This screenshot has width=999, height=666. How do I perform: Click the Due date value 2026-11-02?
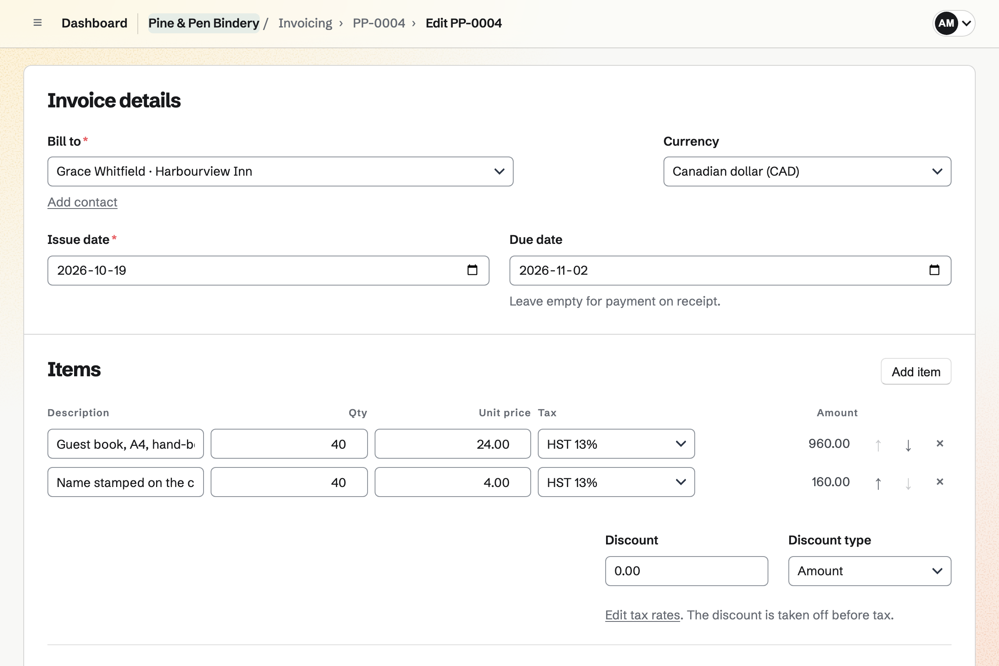(x=554, y=271)
